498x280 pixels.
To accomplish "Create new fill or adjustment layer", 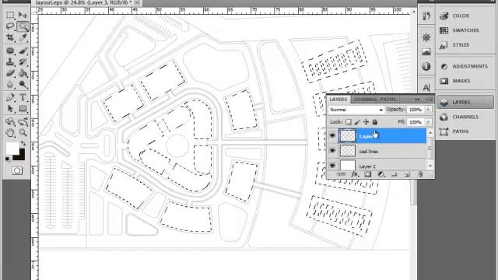I will pyautogui.click(x=381, y=174).
